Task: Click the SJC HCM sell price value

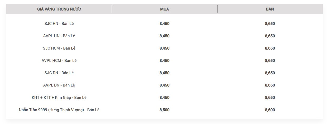Action: (x=270, y=48)
